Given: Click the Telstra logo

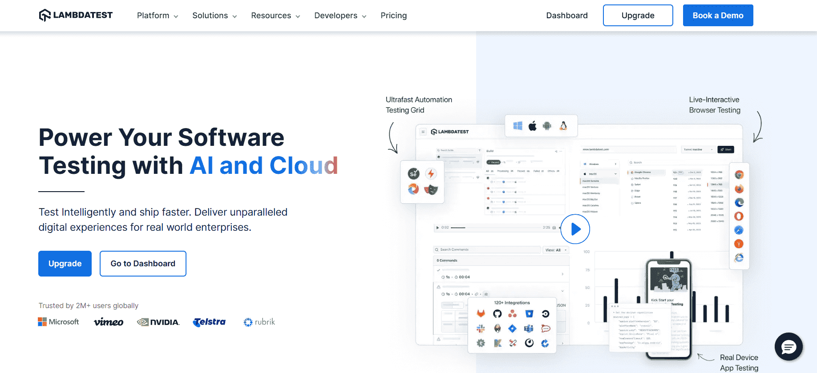Looking at the screenshot, I should [x=209, y=322].
